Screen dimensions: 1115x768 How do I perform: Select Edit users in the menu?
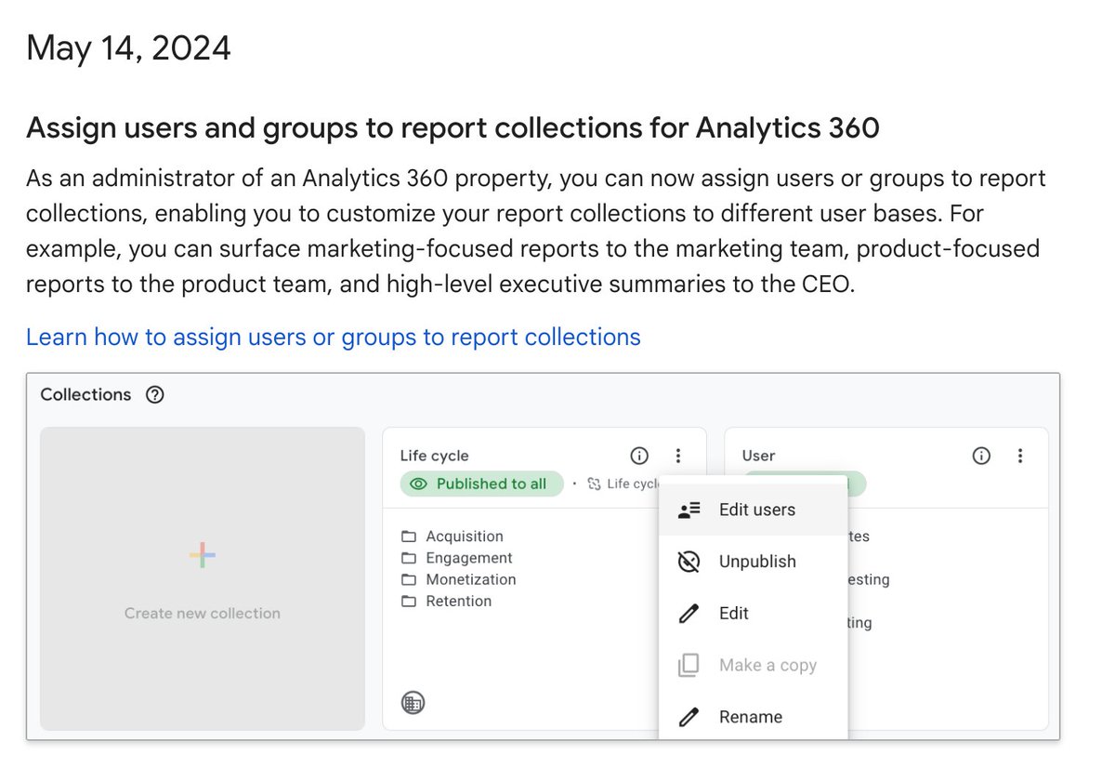[754, 510]
